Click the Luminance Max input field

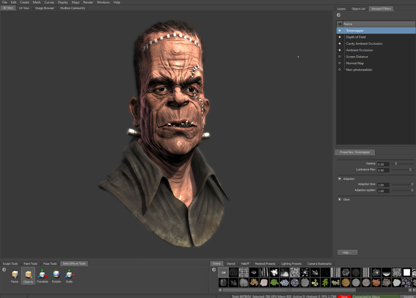click(x=383, y=170)
